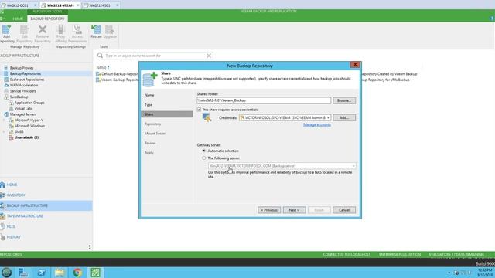Select the Unavailable (3) node
Viewport: 495px width, 278px height.
pyautogui.click(x=26, y=137)
